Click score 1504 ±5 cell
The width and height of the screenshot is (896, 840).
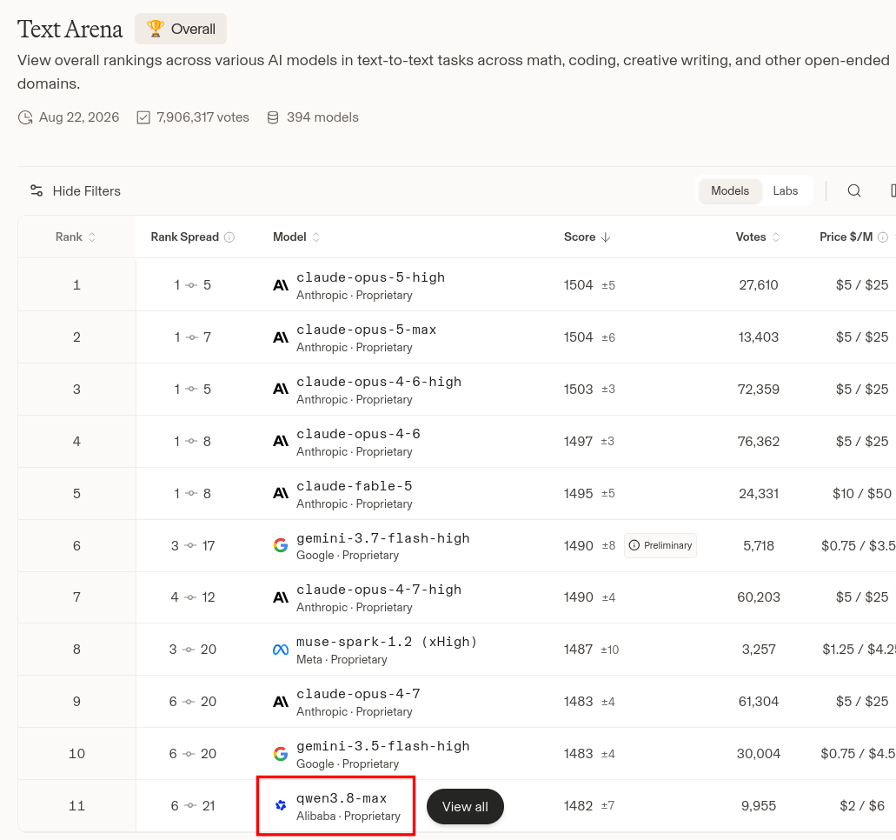click(x=589, y=284)
